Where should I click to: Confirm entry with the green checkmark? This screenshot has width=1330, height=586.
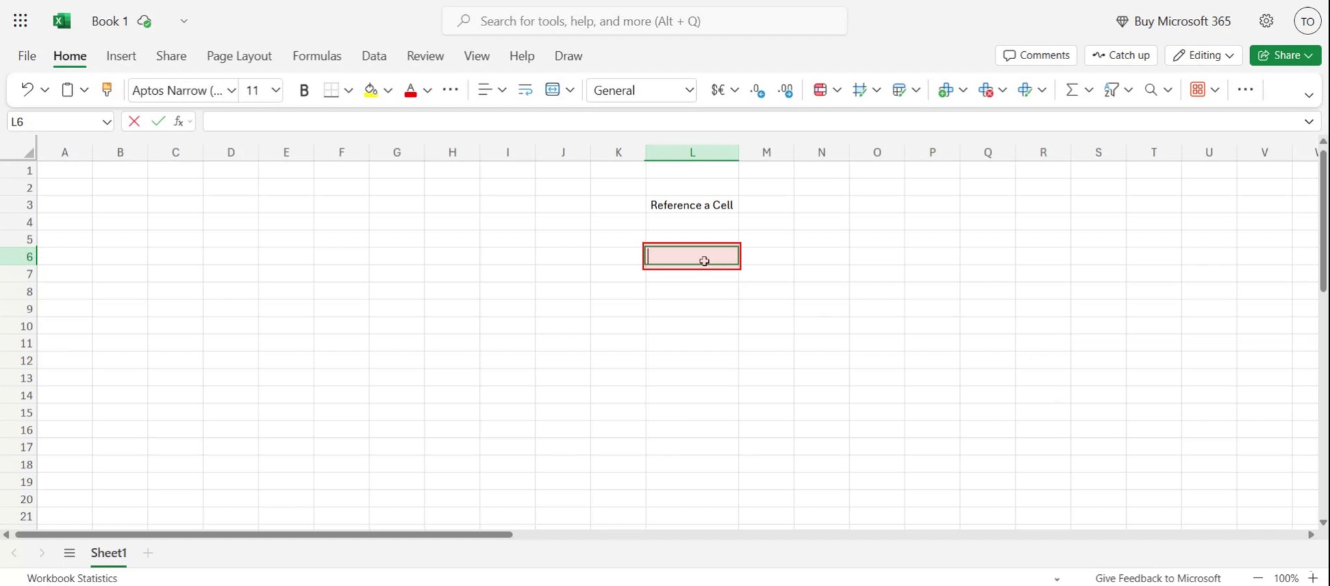[158, 121]
